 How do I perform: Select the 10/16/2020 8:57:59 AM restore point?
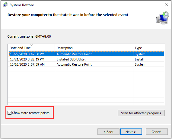click(x=87, y=64)
